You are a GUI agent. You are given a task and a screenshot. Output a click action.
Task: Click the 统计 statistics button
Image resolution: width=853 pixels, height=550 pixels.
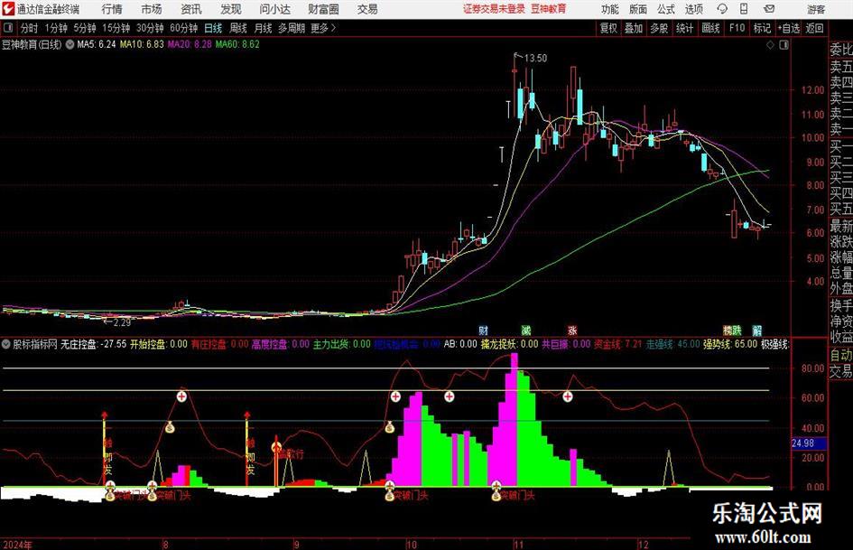pyautogui.click(x=684, y=28)
